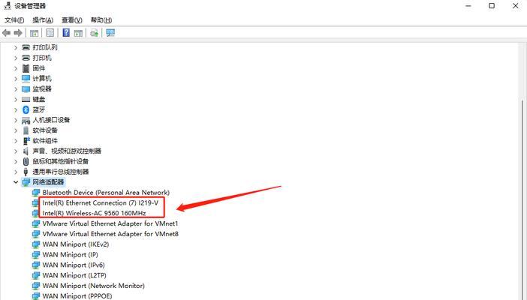
Task: Collapse the 网络适配器 category
Action: pos(16,182)
